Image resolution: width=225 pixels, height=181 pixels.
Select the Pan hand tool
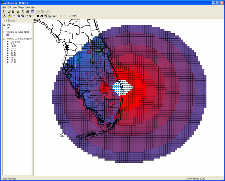click(x=26, y=16)
